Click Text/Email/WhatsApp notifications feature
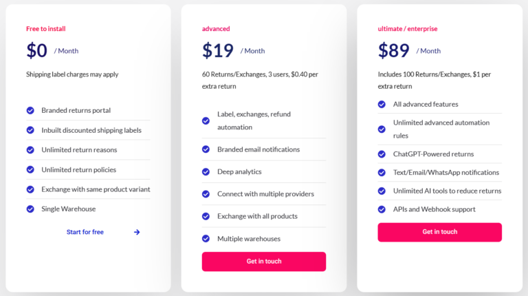This screenshot has width=528, height=296. pos(445,172)
